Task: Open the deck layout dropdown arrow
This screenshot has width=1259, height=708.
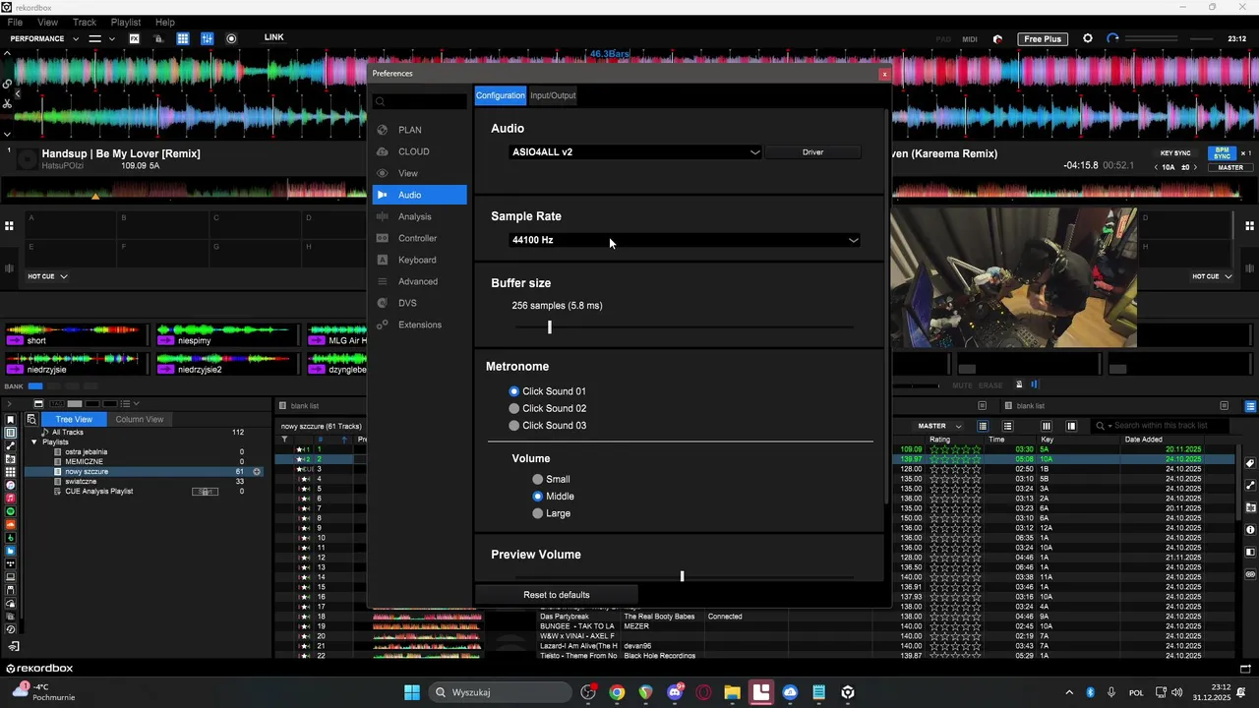Action: click(x=111, y=38)
